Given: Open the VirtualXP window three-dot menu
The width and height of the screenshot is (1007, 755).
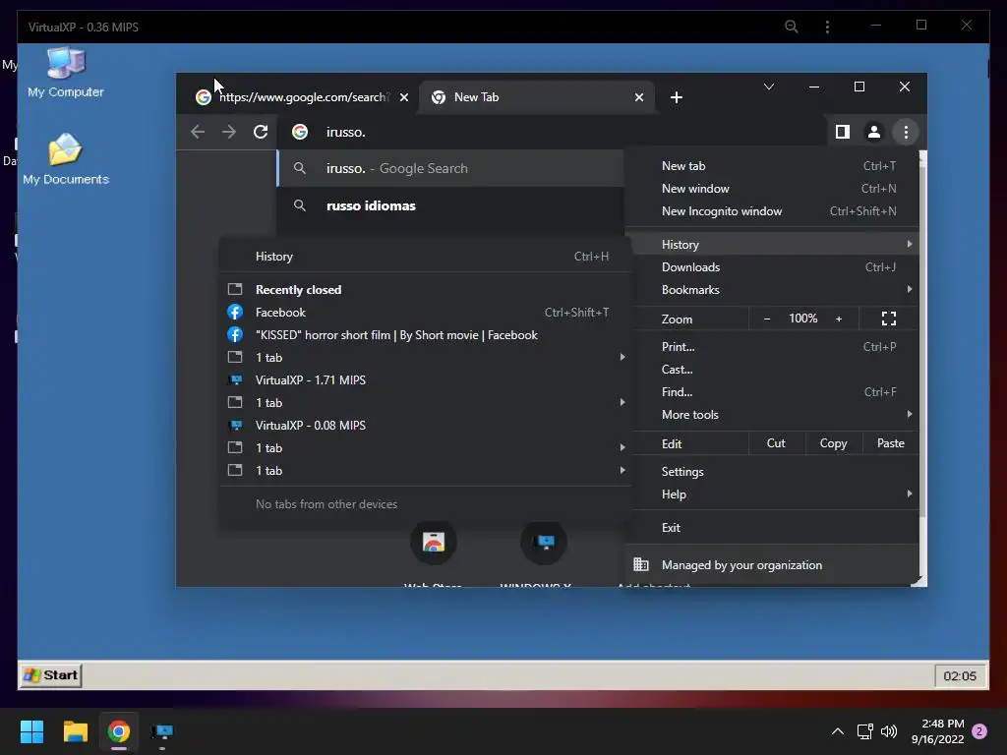Looking at the screenshot, I should tap(827, 27).
